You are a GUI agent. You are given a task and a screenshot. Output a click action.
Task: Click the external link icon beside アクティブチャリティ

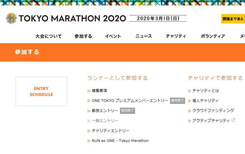(233, 120)
